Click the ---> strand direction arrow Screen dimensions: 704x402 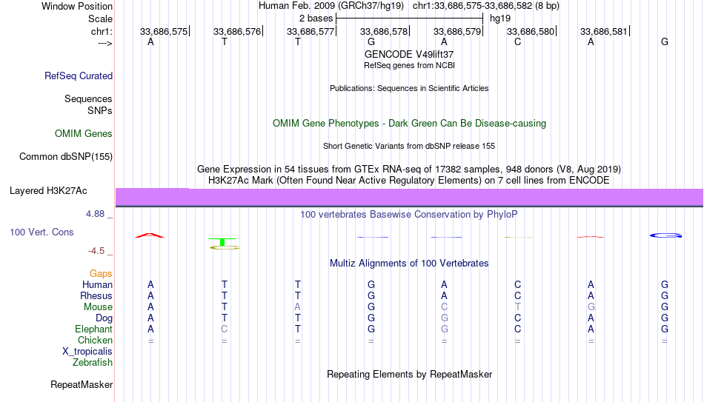(104, 43)
